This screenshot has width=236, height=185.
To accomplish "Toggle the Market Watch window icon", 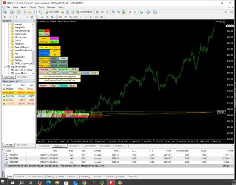I will (20, 12).
